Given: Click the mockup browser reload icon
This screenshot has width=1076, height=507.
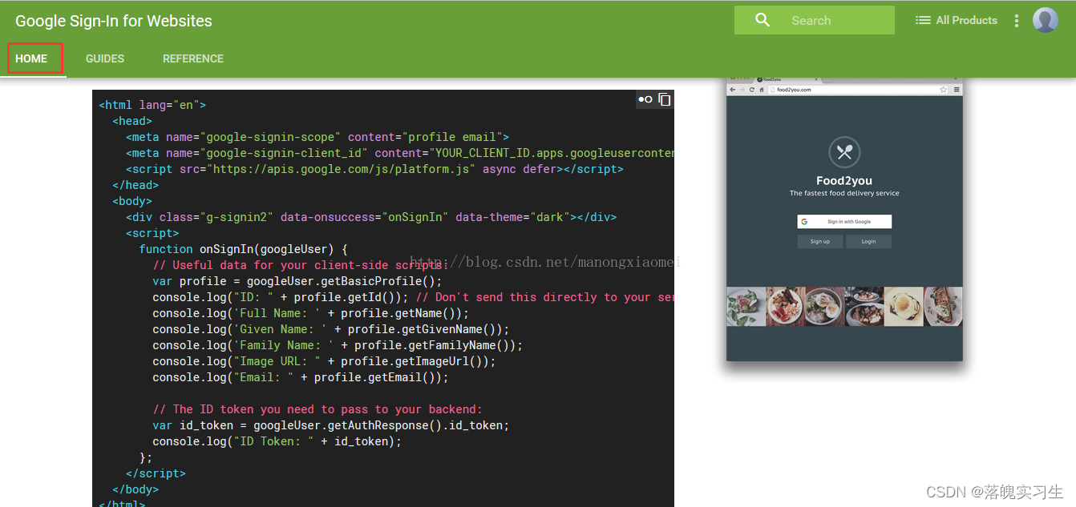Looking at the screenshot, I should 752,90.
